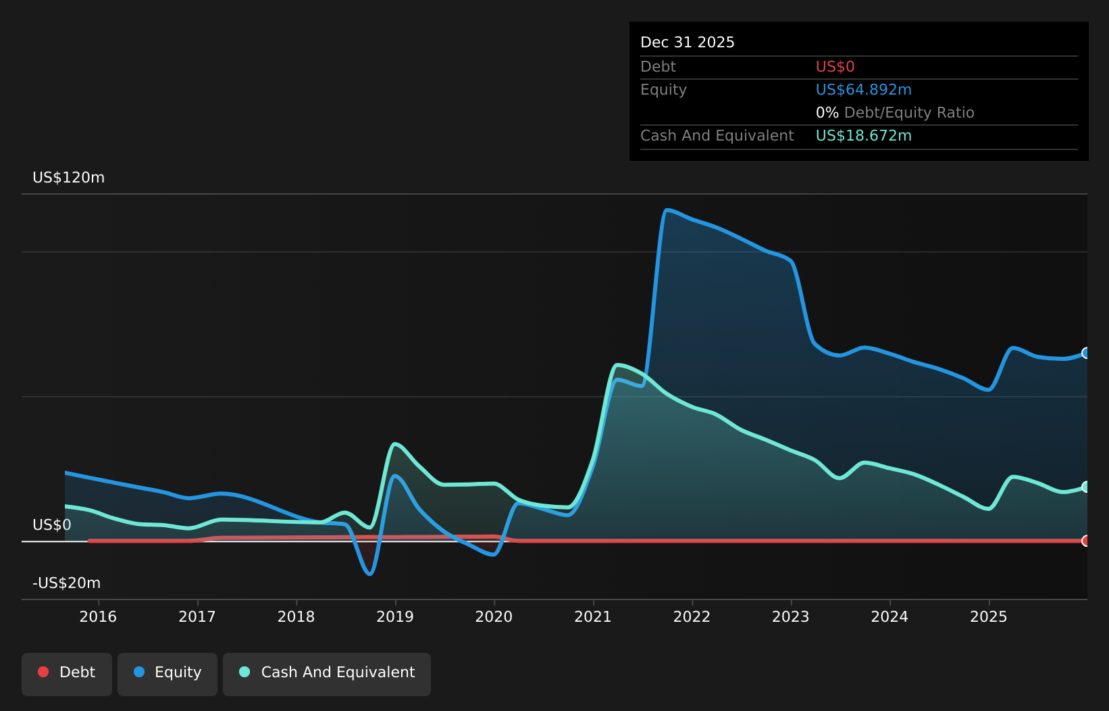
Task: Select the Equity end-point marker on the chart
Action: [x=1086, y=353]
